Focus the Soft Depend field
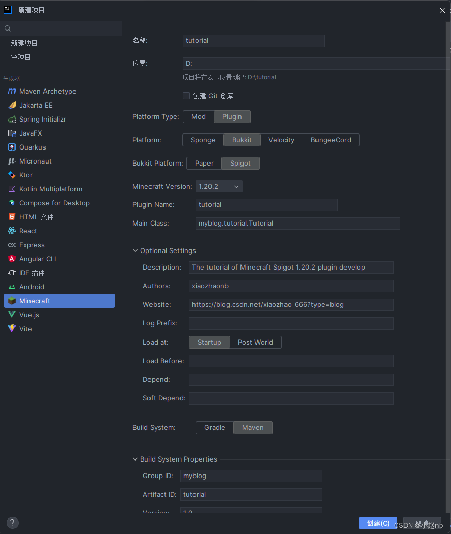This screenshot has width=451, height=534. (291, 398)
